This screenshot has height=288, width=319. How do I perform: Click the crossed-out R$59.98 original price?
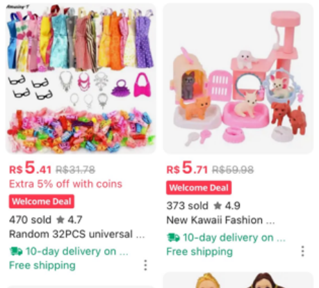233,170
